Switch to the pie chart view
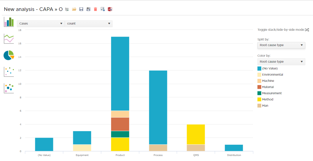 coord(9,55)
